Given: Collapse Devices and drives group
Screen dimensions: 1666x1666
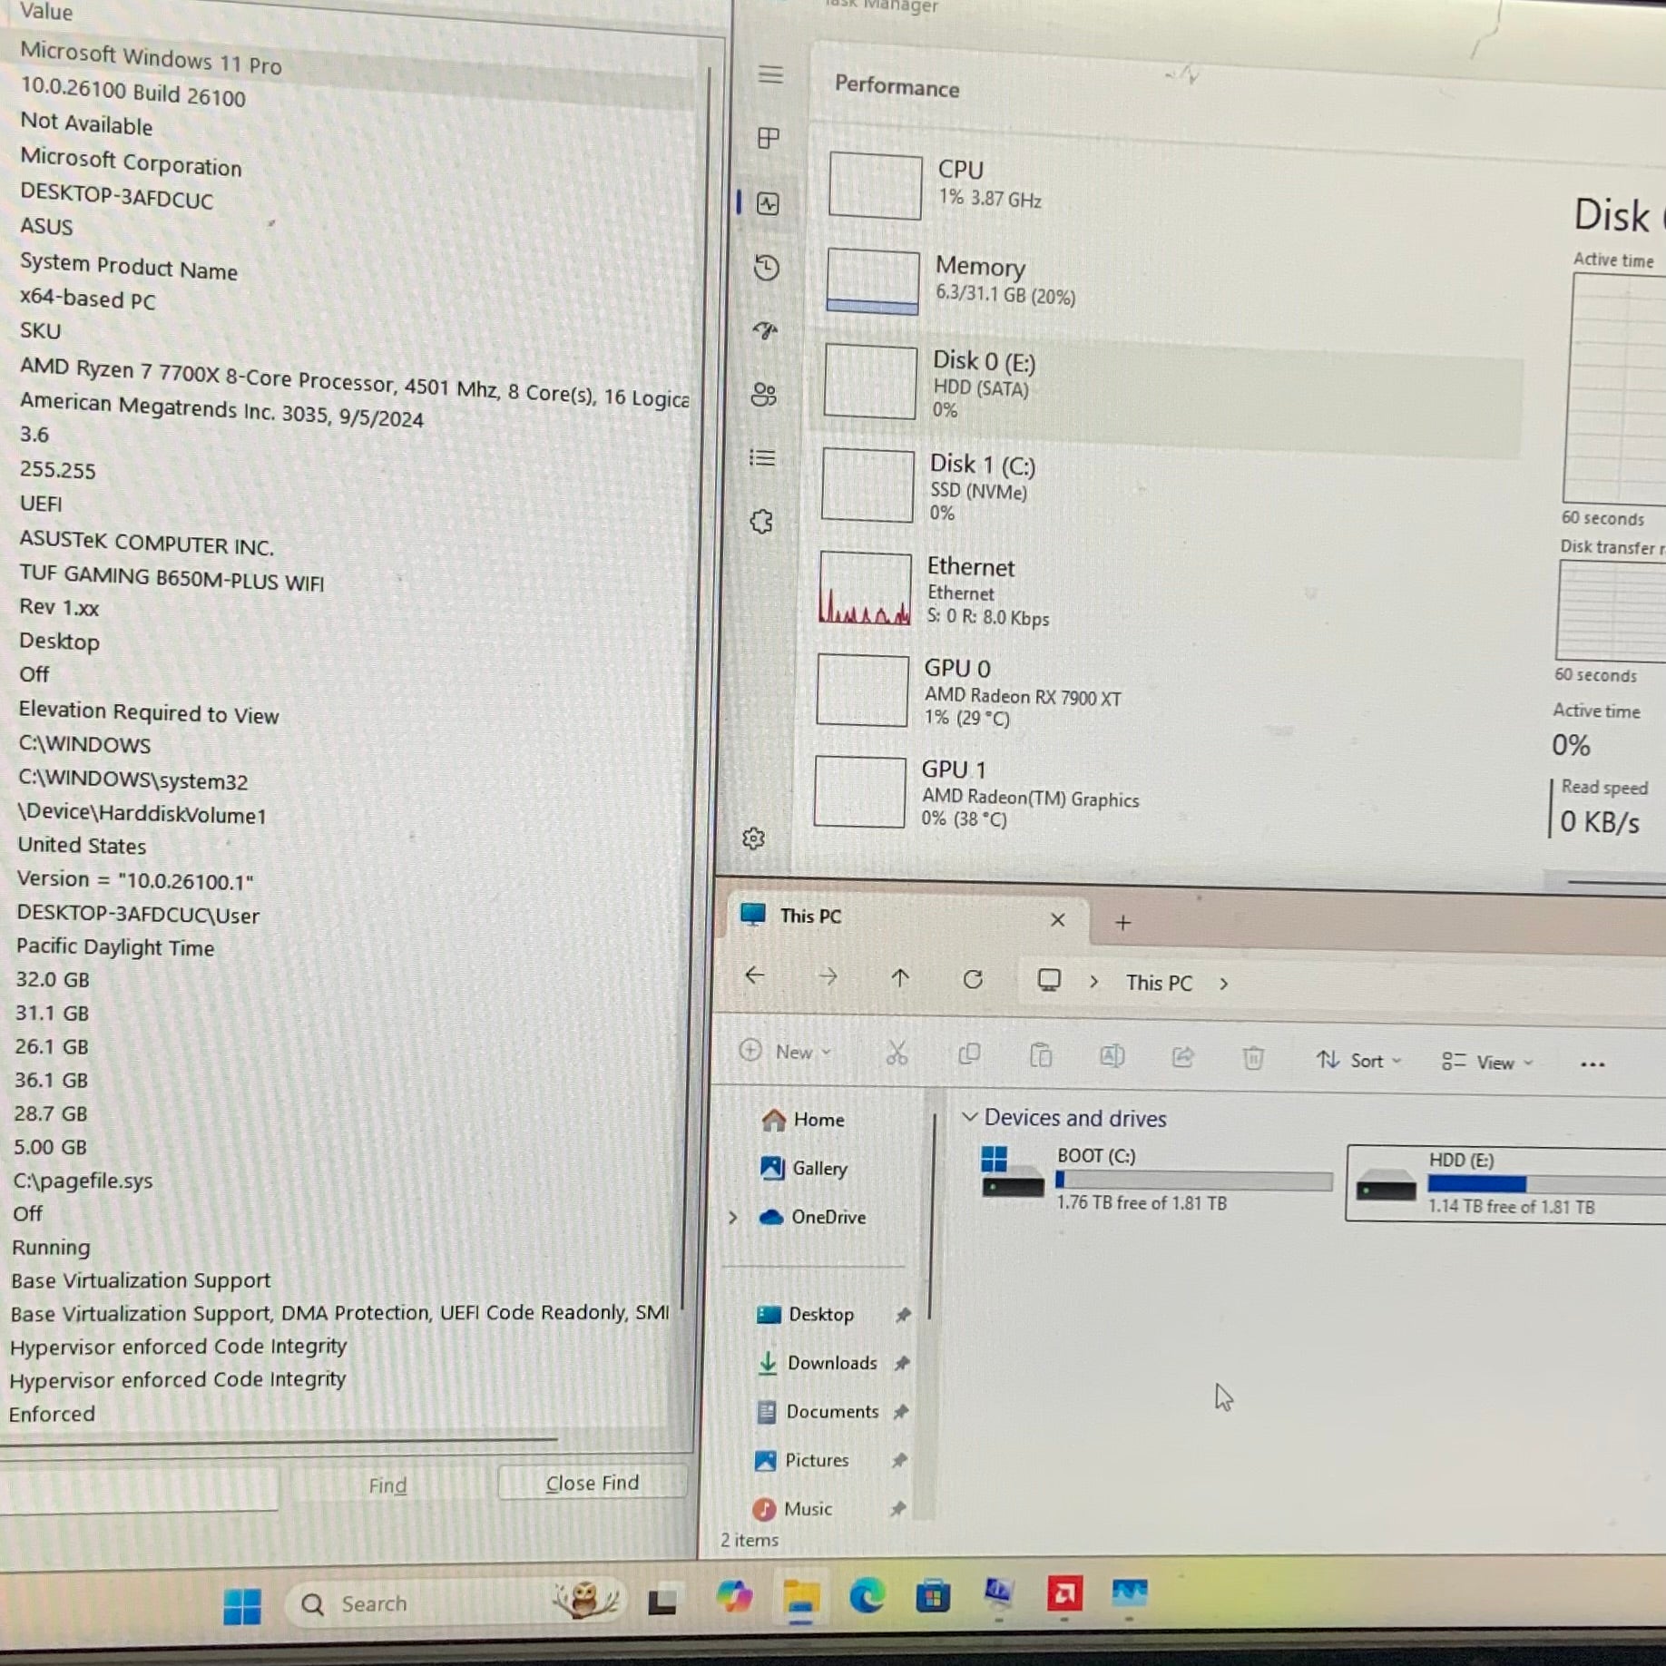Looking at the screenshot, I should click(x=969, y=1116).
